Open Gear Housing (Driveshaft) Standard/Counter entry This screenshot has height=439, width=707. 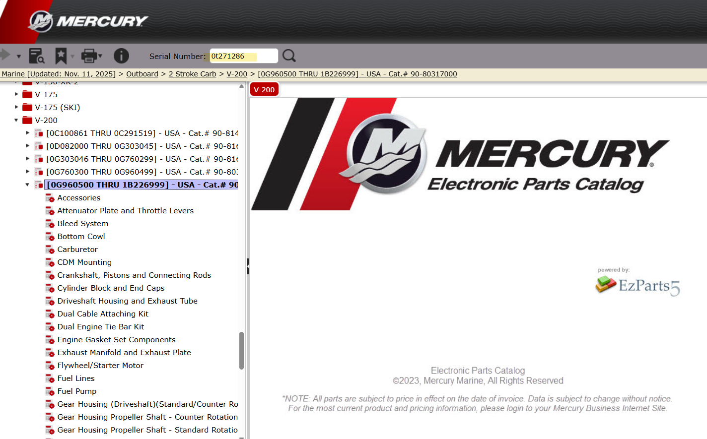pos(147,404)
